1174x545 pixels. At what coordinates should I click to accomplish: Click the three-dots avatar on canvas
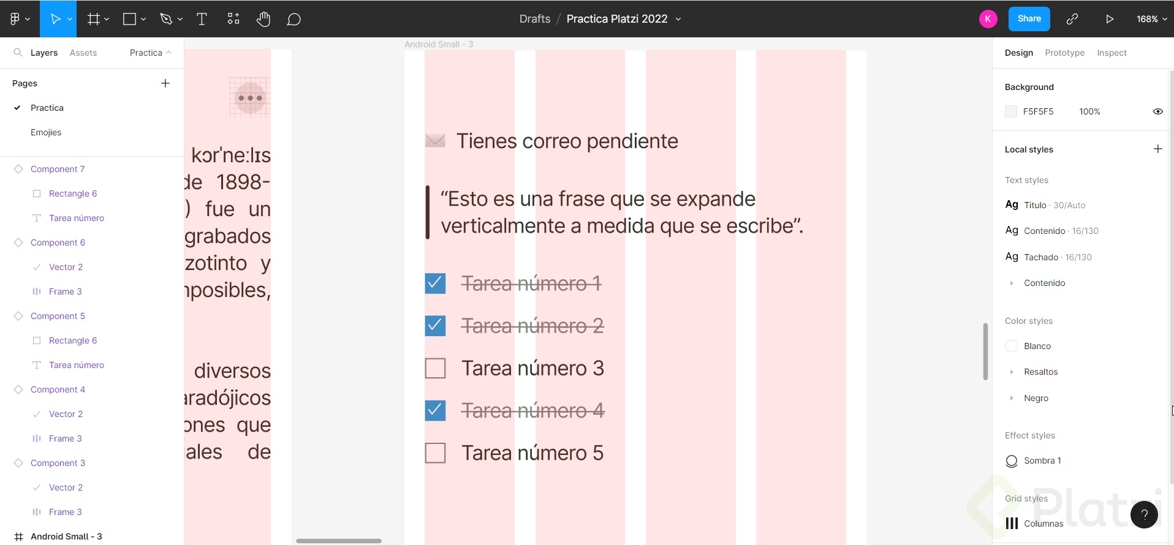click(250, 98)
